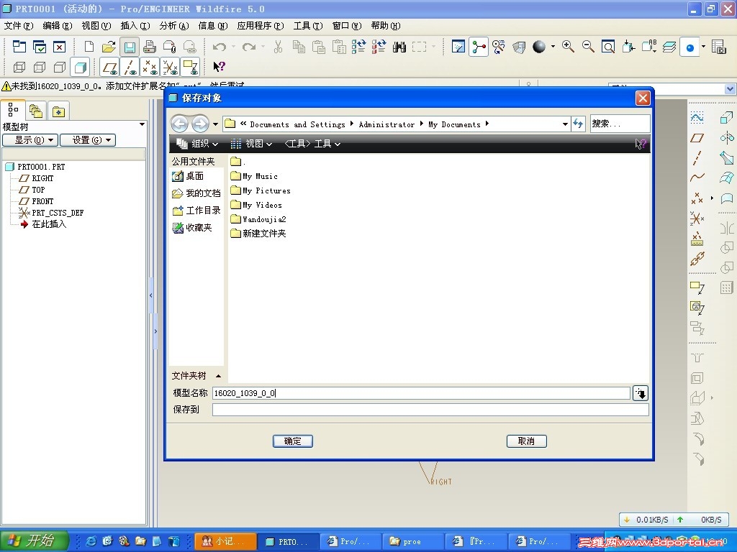
Task: Click the context help arrow icon
Action: 219,67
